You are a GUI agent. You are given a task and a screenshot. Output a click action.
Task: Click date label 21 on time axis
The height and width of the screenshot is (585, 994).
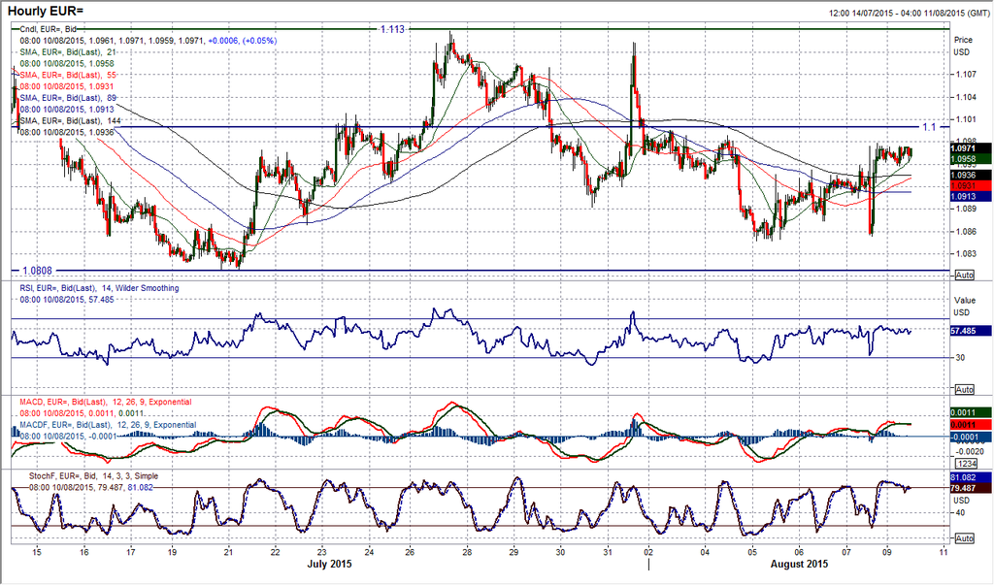click(x=229, y=551)
